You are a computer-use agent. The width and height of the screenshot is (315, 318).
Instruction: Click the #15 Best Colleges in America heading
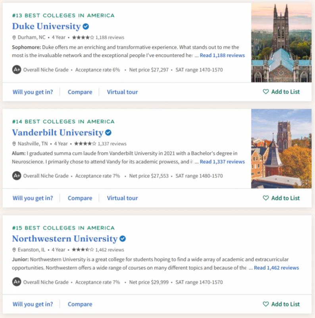tap(63, 228)
